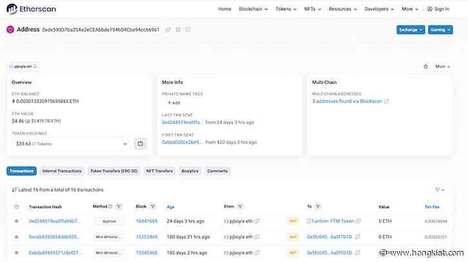
Task: Open token holdings wallet view icon
Action: click(x=140, y=143)
